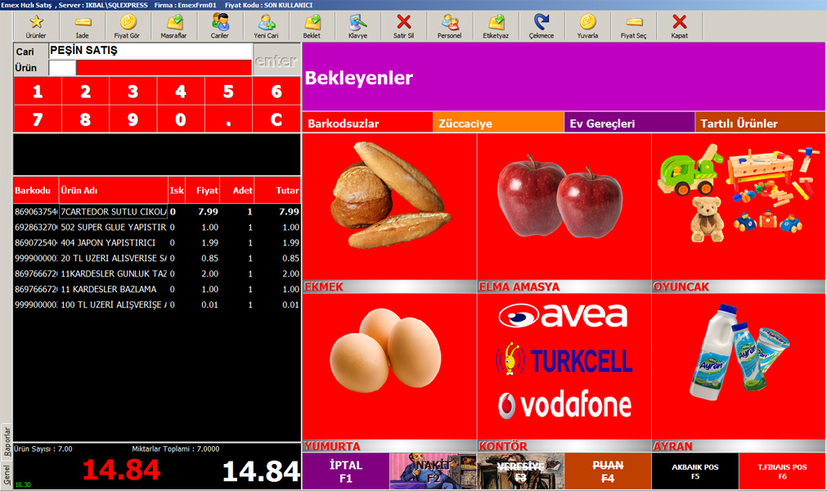Select the 11KARDESLER GUNLUK TAZ row

click(157, 273)
